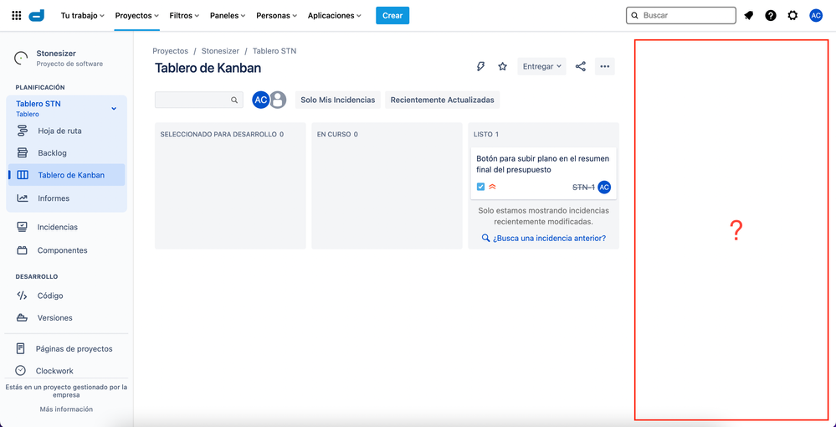836x427 pixels.
Task: Open the Tu trabajo dropdown menu
Action: tap(83, 15)
